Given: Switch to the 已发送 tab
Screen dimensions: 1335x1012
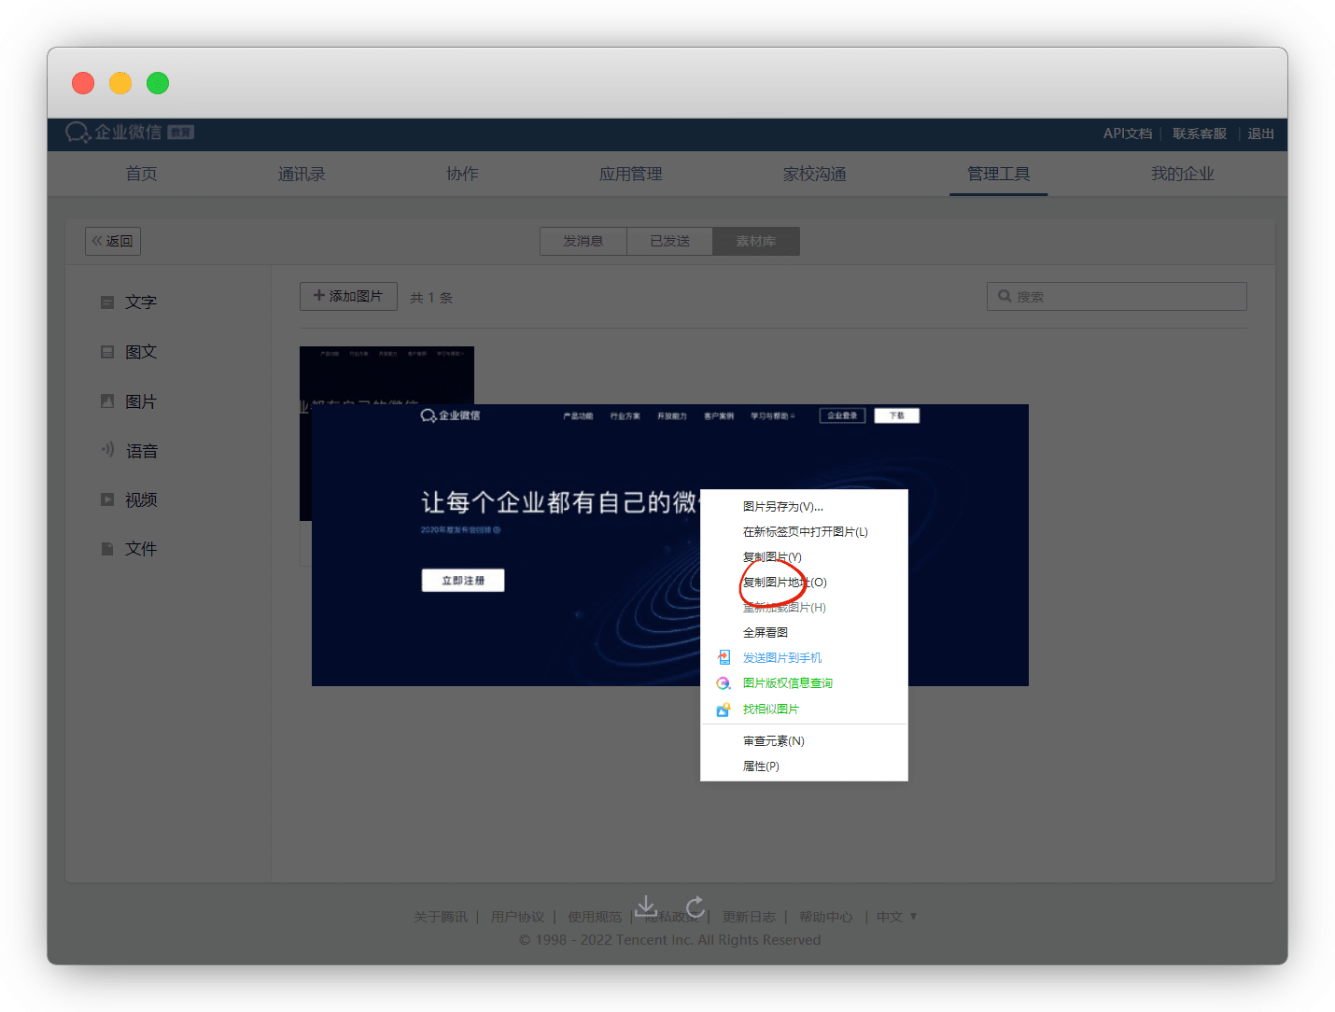Looking at the screenshot, I should 669,241.
